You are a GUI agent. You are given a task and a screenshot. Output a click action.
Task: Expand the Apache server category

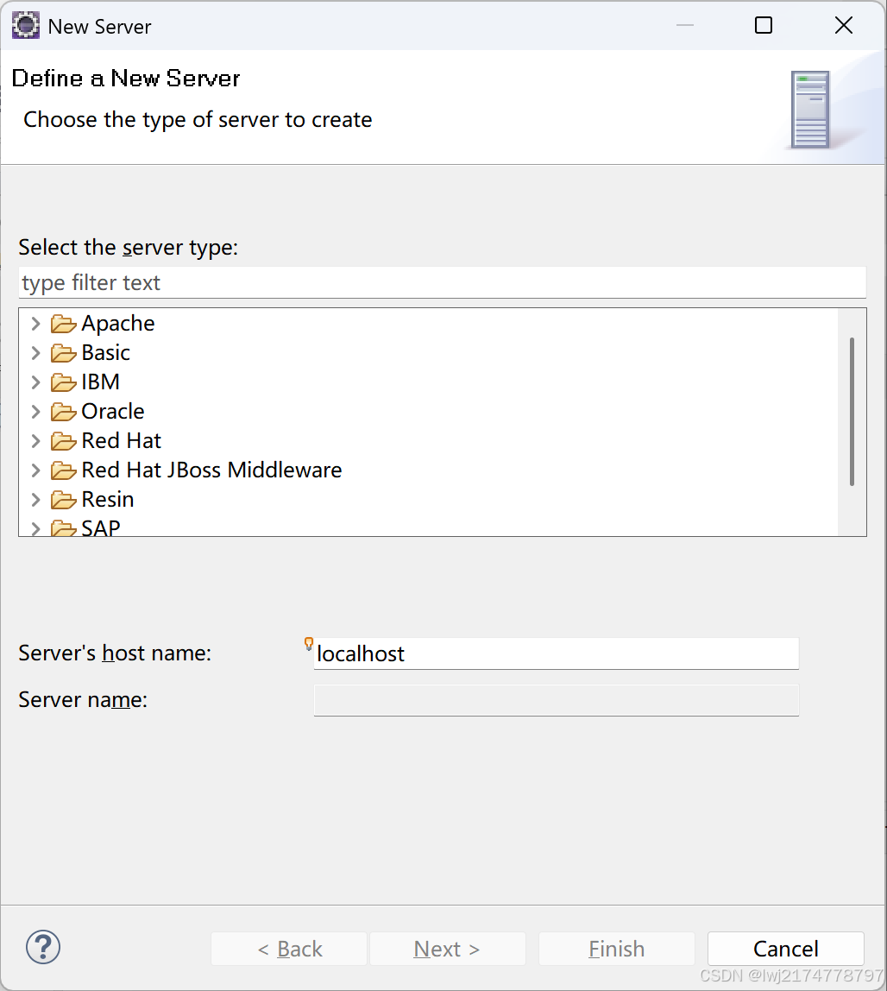tap(36, 324)
